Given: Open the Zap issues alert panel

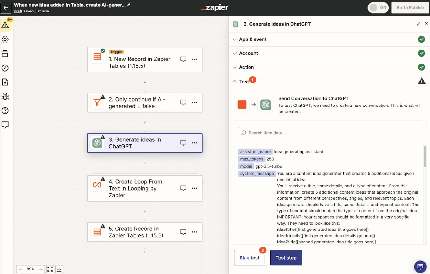Looking at the screenshot, I should pos(5,24).
